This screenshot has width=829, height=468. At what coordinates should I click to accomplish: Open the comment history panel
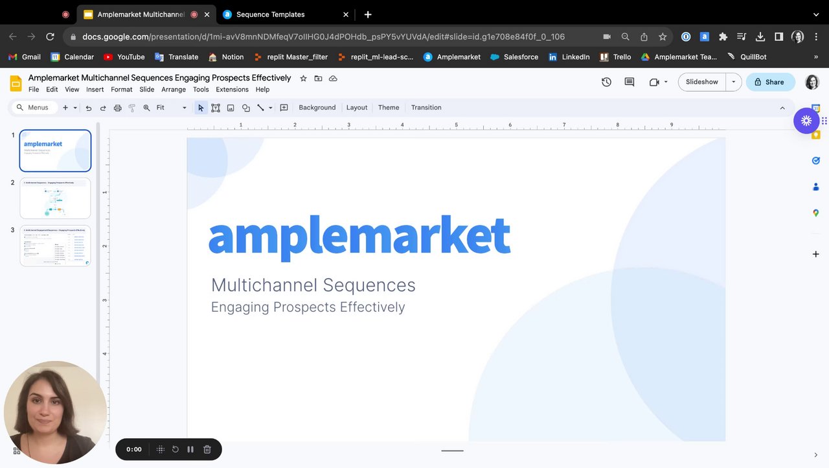pyautogui.click(x=629, y=82)
